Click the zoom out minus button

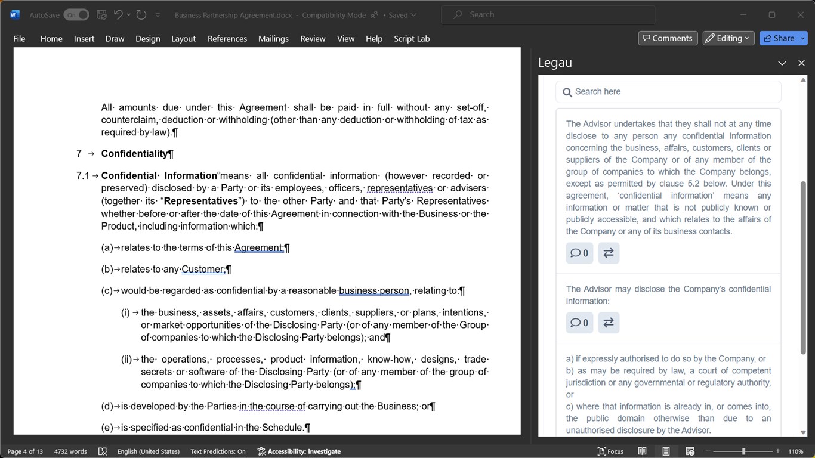(708, 451)
